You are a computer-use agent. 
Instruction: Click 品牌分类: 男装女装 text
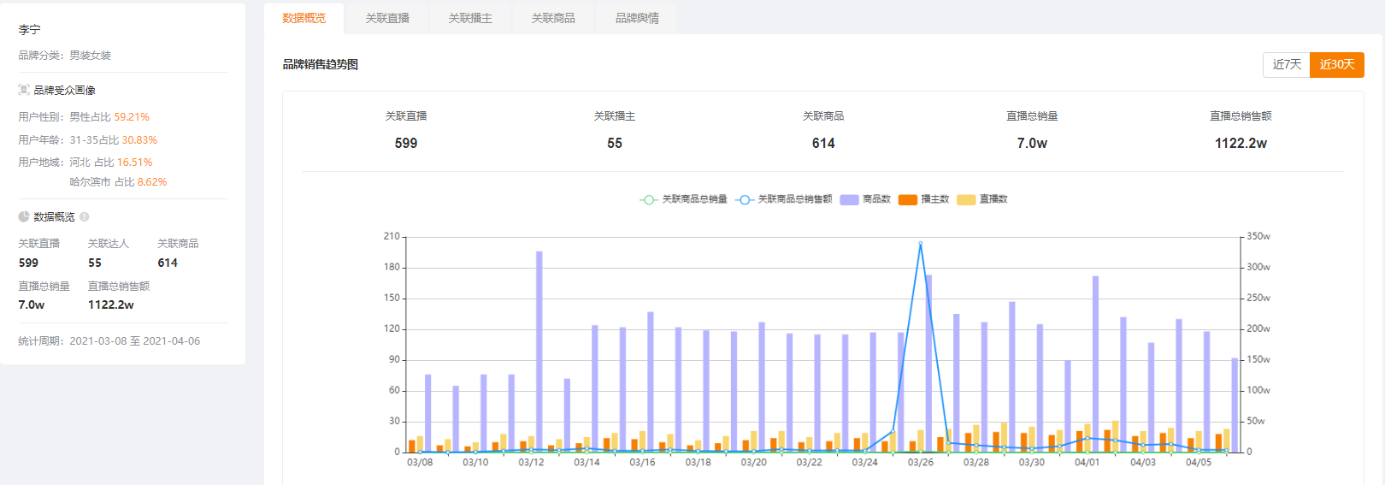tap(65, 55)
